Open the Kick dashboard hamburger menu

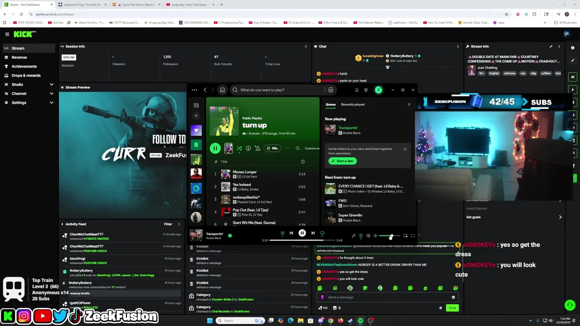pos(7,34)
